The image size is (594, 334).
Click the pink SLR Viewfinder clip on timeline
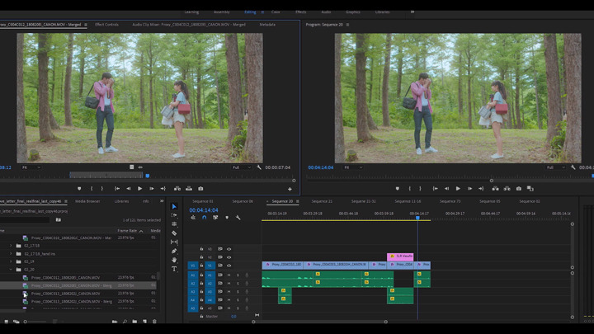400,256
